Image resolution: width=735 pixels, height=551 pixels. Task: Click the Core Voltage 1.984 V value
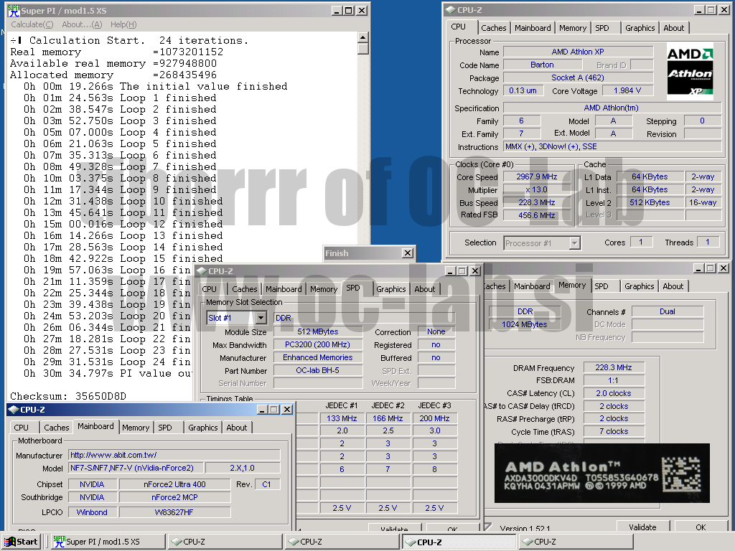(x=627, y=90)
